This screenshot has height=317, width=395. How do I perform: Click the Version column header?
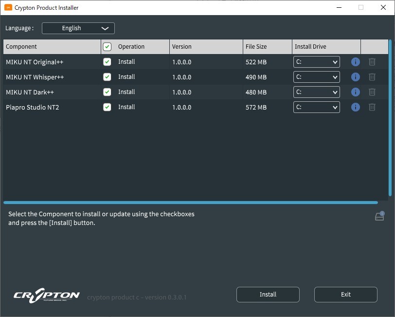[x=206, y=47]
